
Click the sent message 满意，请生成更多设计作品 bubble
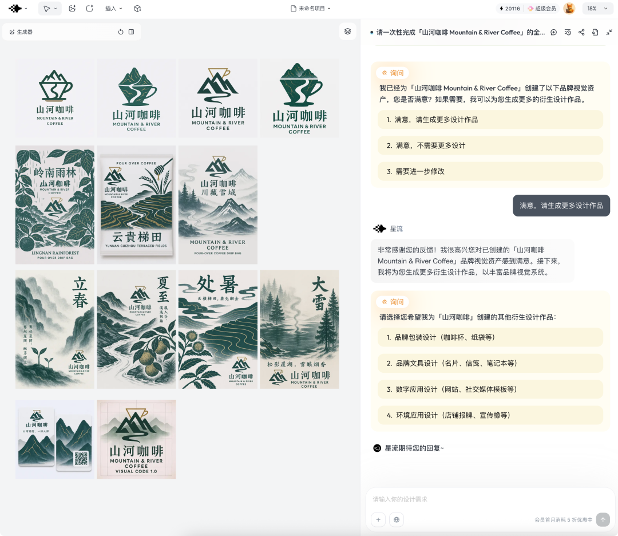(561, 206)
